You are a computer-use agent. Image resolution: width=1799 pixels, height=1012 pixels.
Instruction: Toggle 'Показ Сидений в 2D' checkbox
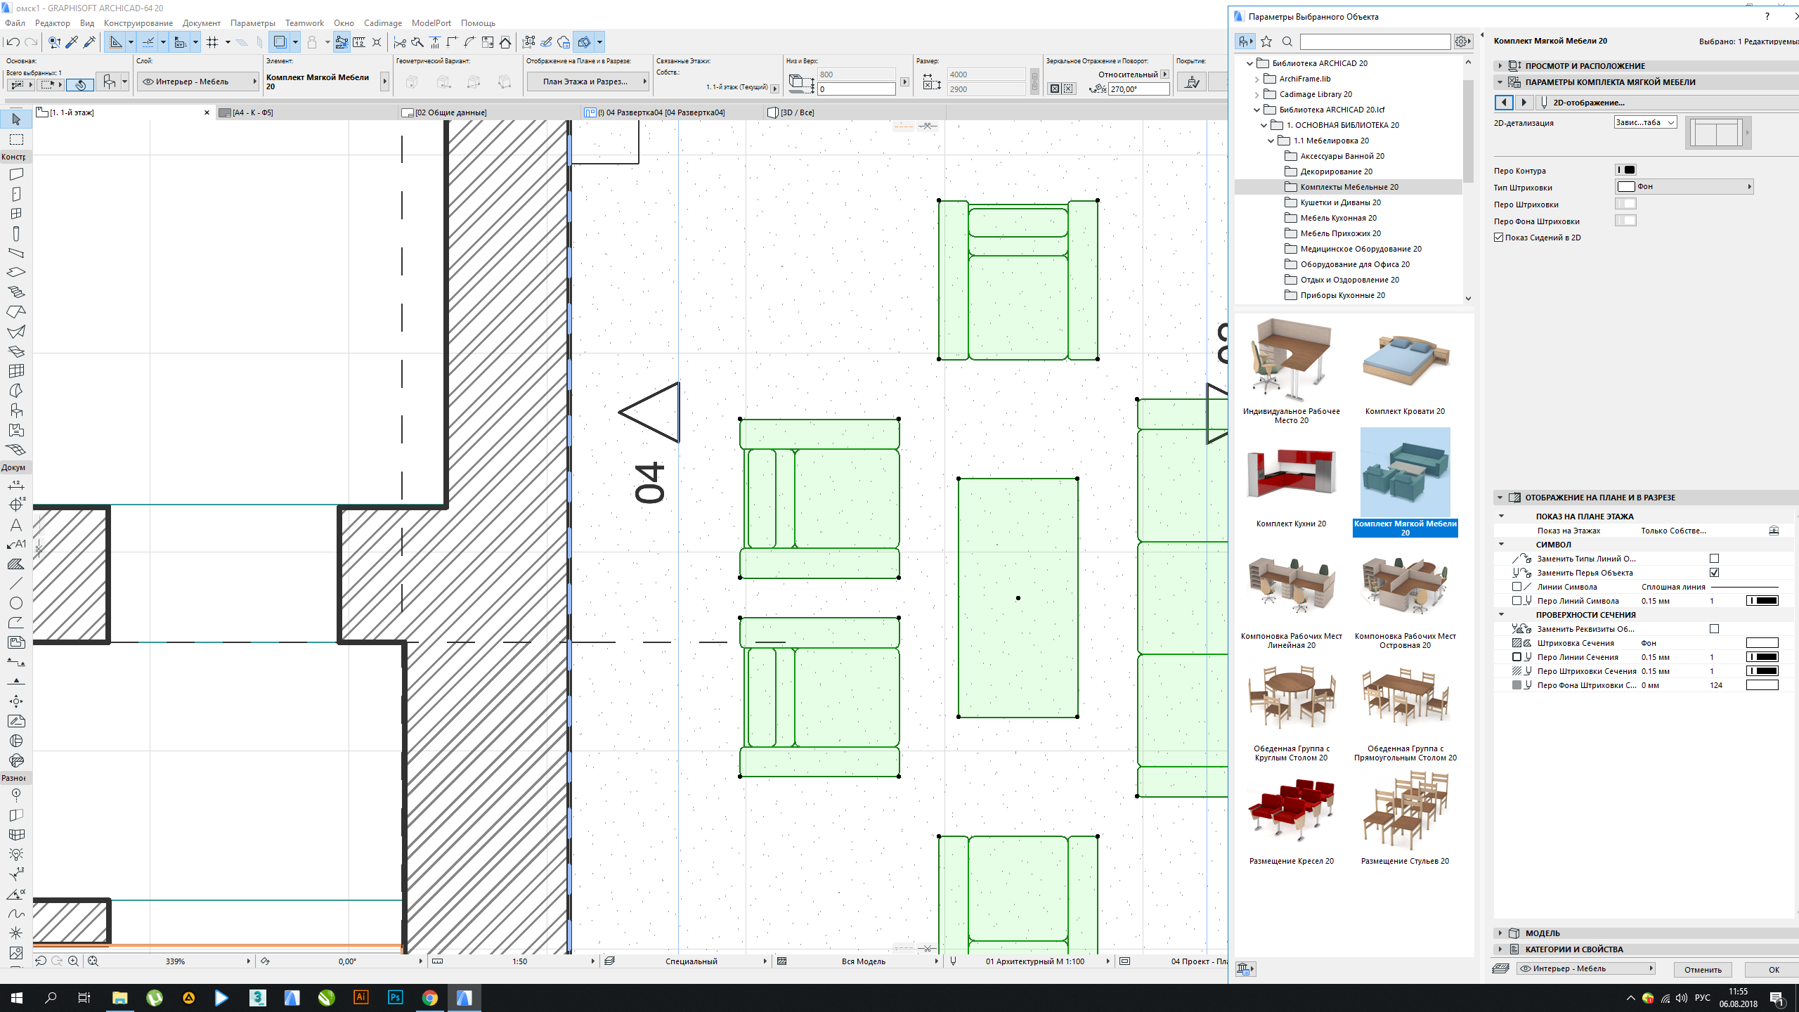click(x=1499, y=238)
